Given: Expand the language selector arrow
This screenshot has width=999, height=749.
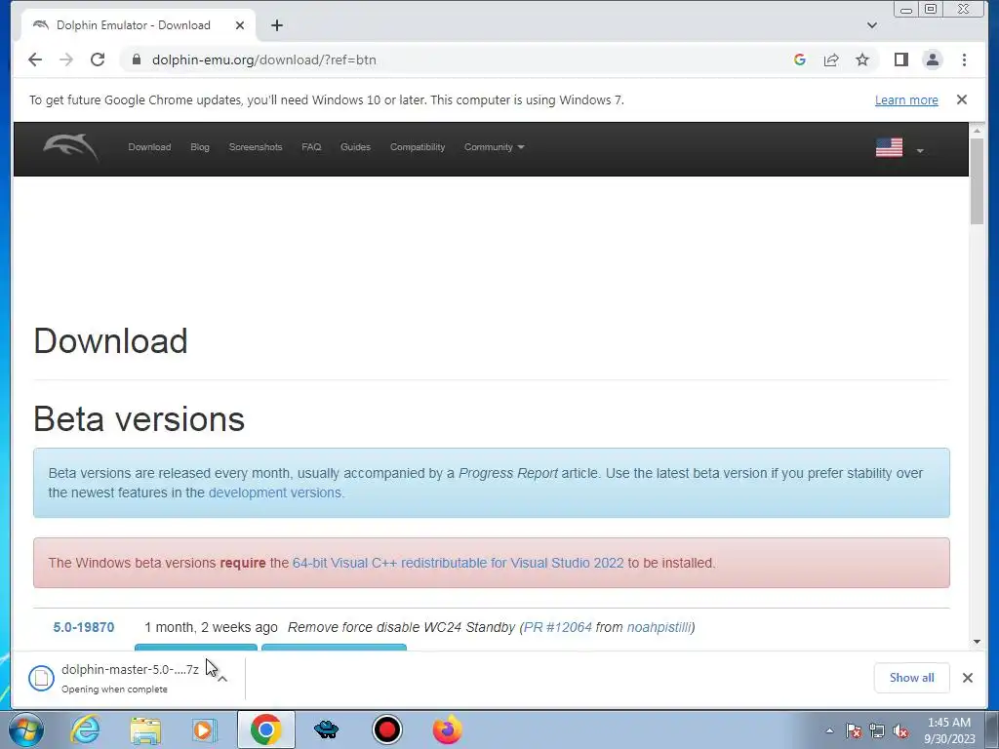Looking at the screenshot, I should [x=920, y=151].
